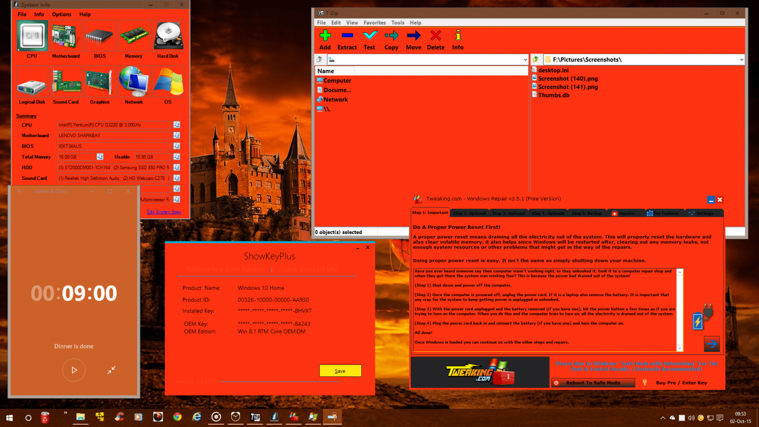
Task: Click the blue next arrow in Windows Repair
Action: point(712,344)
